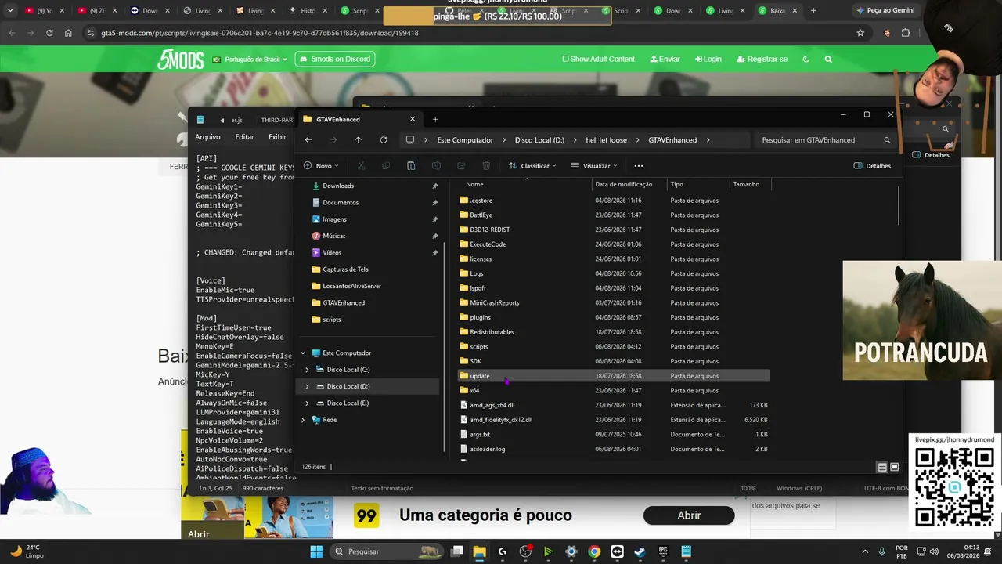Image resolution: width=1002 pixels, height=564 pixels.
Task: Open the Windows Start menu
Action: (x=316, y=551)
